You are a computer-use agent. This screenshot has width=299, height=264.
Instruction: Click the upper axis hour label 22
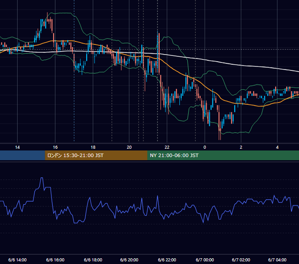[167, 147]
